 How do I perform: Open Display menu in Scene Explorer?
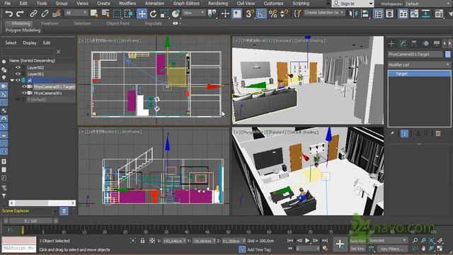coord(30,42)
